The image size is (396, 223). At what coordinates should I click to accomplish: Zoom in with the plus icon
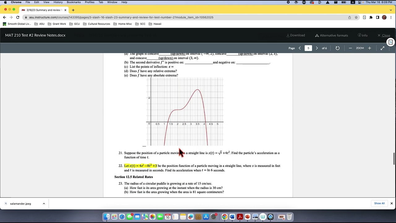369,48
